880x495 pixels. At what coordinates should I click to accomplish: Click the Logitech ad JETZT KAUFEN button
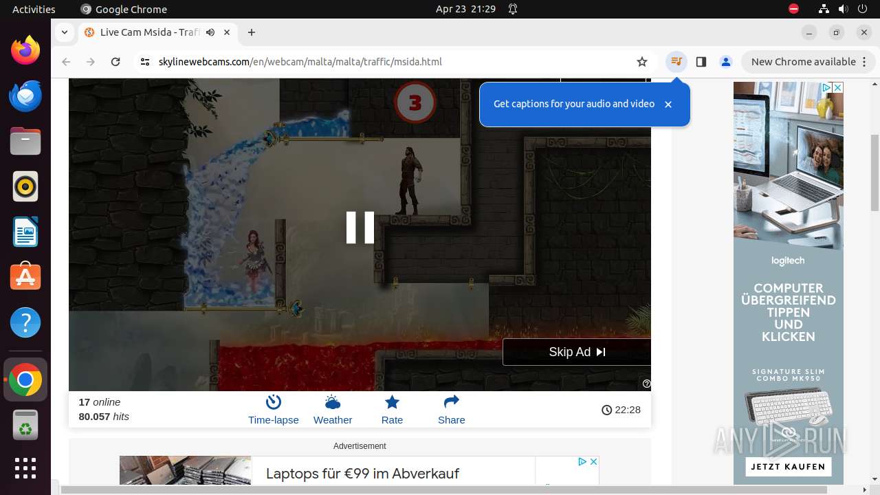point(788,466)
